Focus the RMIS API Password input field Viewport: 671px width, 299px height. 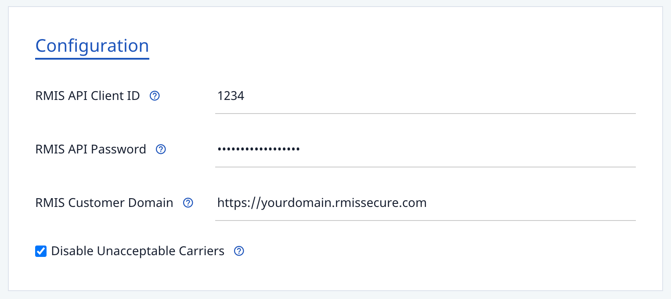(426, 149)
